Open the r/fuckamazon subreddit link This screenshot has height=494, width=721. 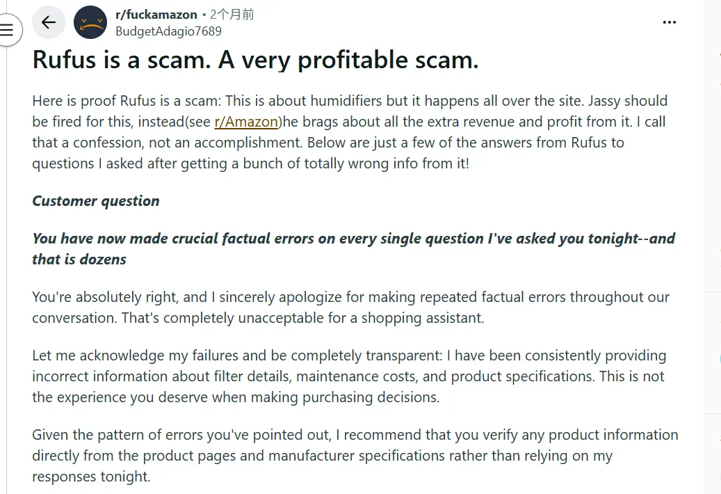[x=156, y=15]
